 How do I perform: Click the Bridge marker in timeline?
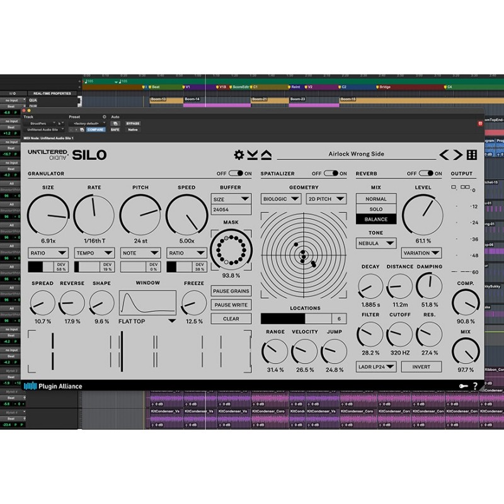click(x=384, y=87)
